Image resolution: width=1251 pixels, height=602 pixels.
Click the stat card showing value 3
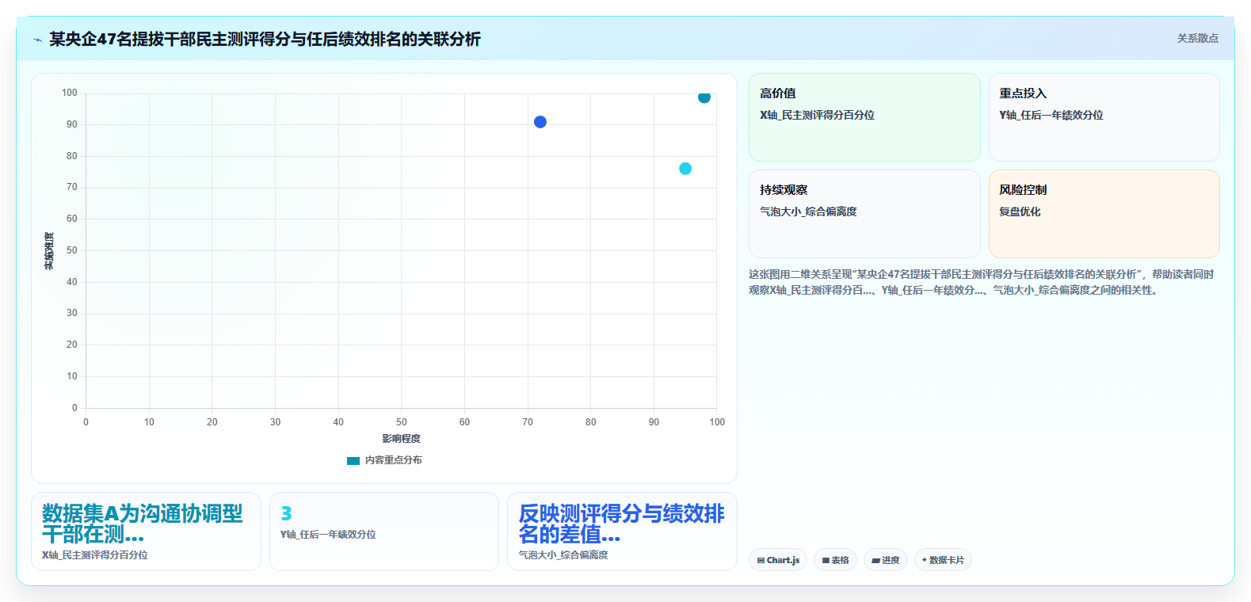pos(384,532)
